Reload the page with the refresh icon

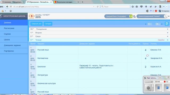click(x=97, y=7)
